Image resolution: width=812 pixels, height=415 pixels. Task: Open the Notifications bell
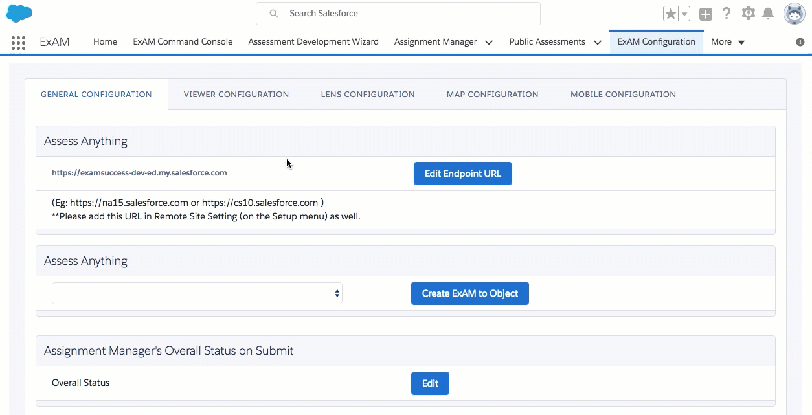[768, 14]
